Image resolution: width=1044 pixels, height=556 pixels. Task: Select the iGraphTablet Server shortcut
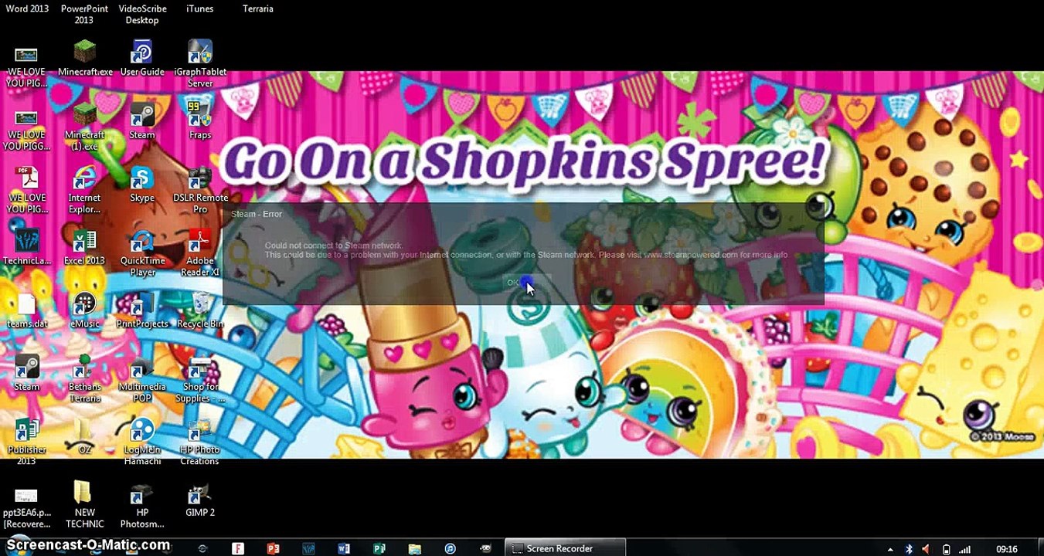tap(200, 64)
